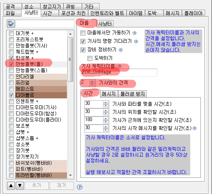Viewport: 212px width, 194px height.
Task: Adjust 기사와 파티를 맺을 시간 spinner
Action: click(x=106, y=104)
